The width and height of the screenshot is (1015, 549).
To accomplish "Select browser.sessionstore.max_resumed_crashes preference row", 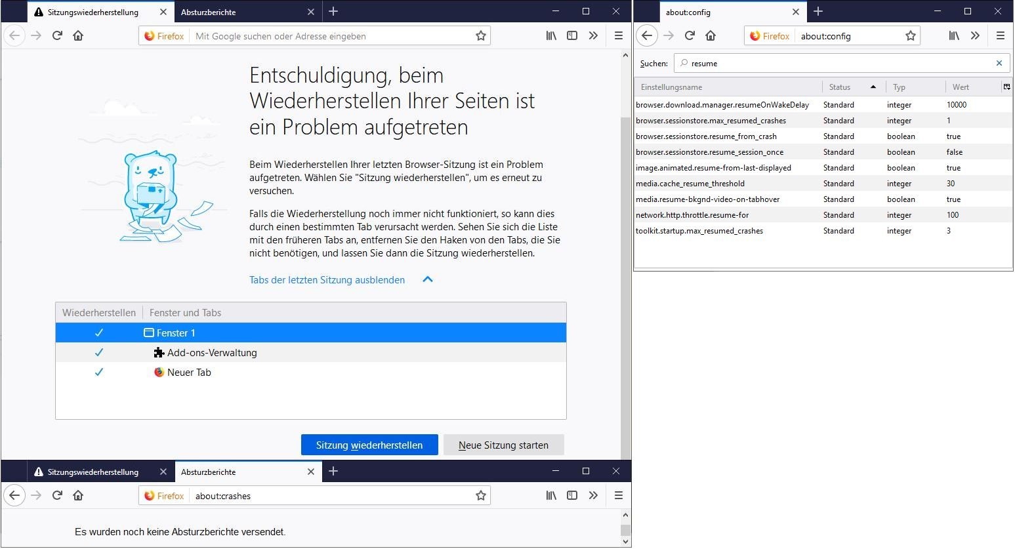I will pyautogui.click(x=823, y=121).
